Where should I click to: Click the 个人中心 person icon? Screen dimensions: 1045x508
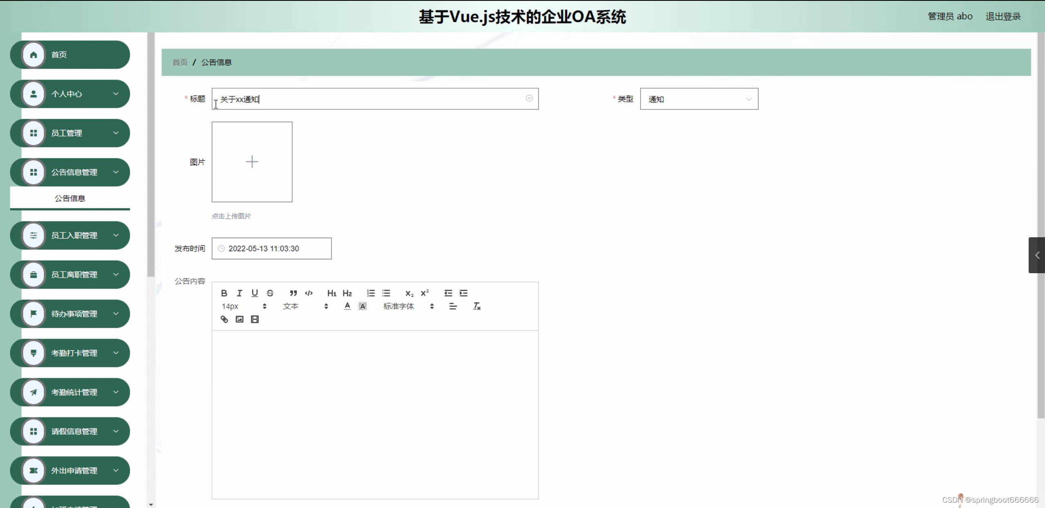pyautogui.click(x=34, y=94)
